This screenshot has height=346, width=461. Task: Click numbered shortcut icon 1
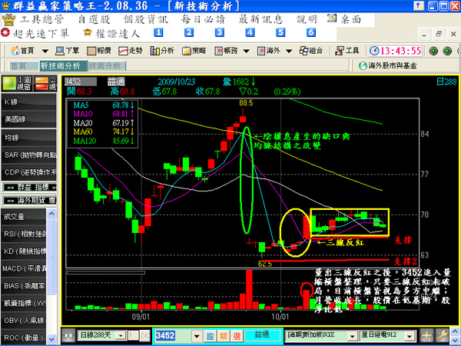tap(158, 32)
